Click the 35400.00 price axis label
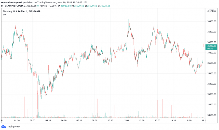219x130 pixels. coord(212,73)
